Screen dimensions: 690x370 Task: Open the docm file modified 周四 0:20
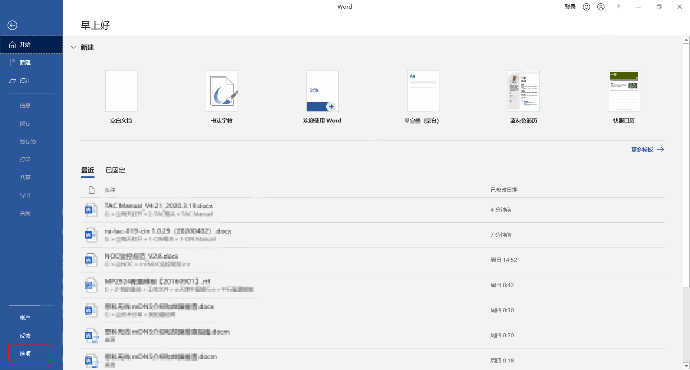373,336
